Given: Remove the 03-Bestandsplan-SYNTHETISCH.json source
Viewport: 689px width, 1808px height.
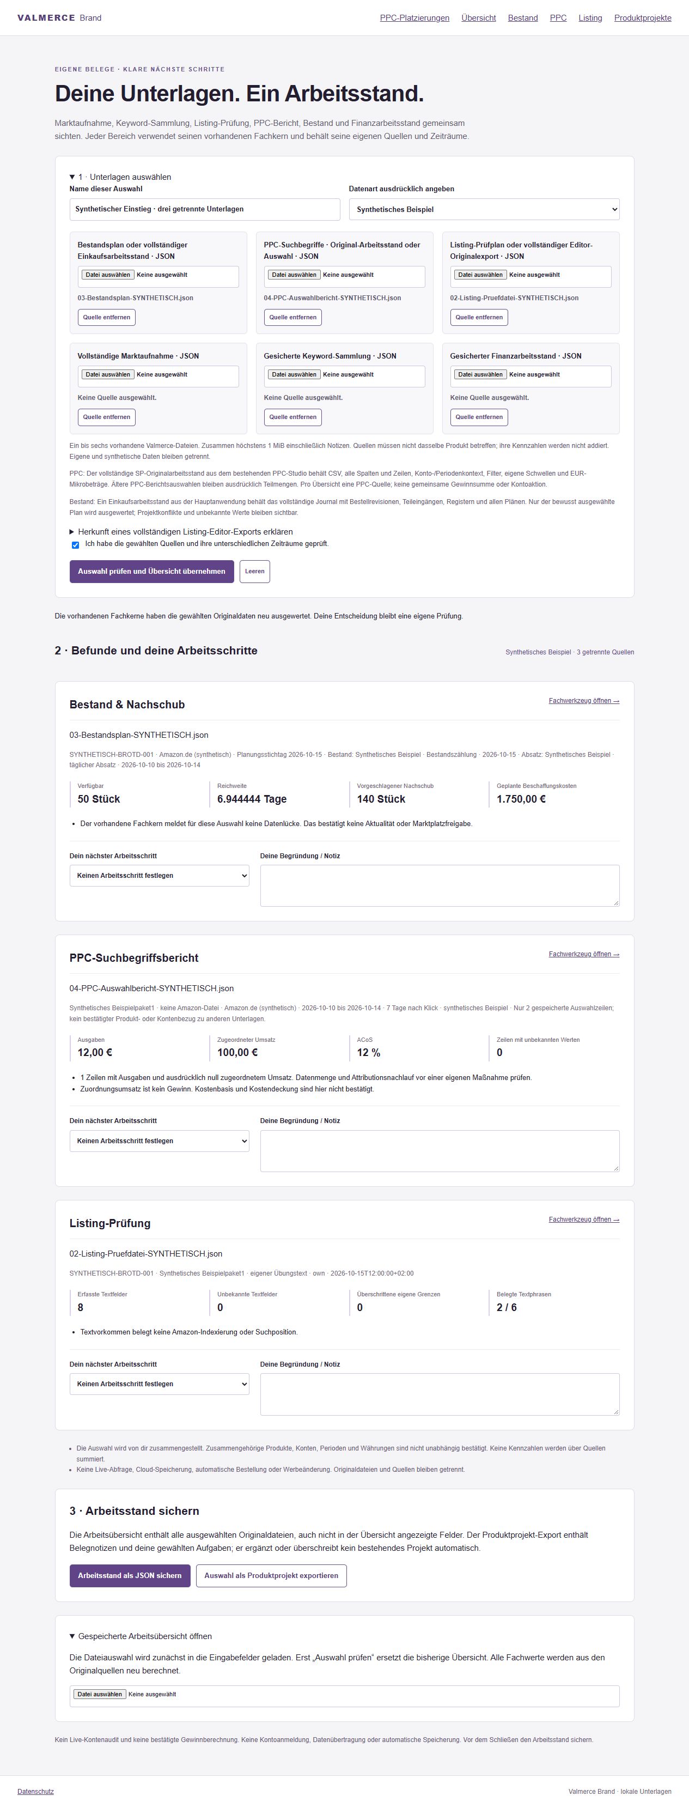Looking at the screenshot, I should 107,317.
